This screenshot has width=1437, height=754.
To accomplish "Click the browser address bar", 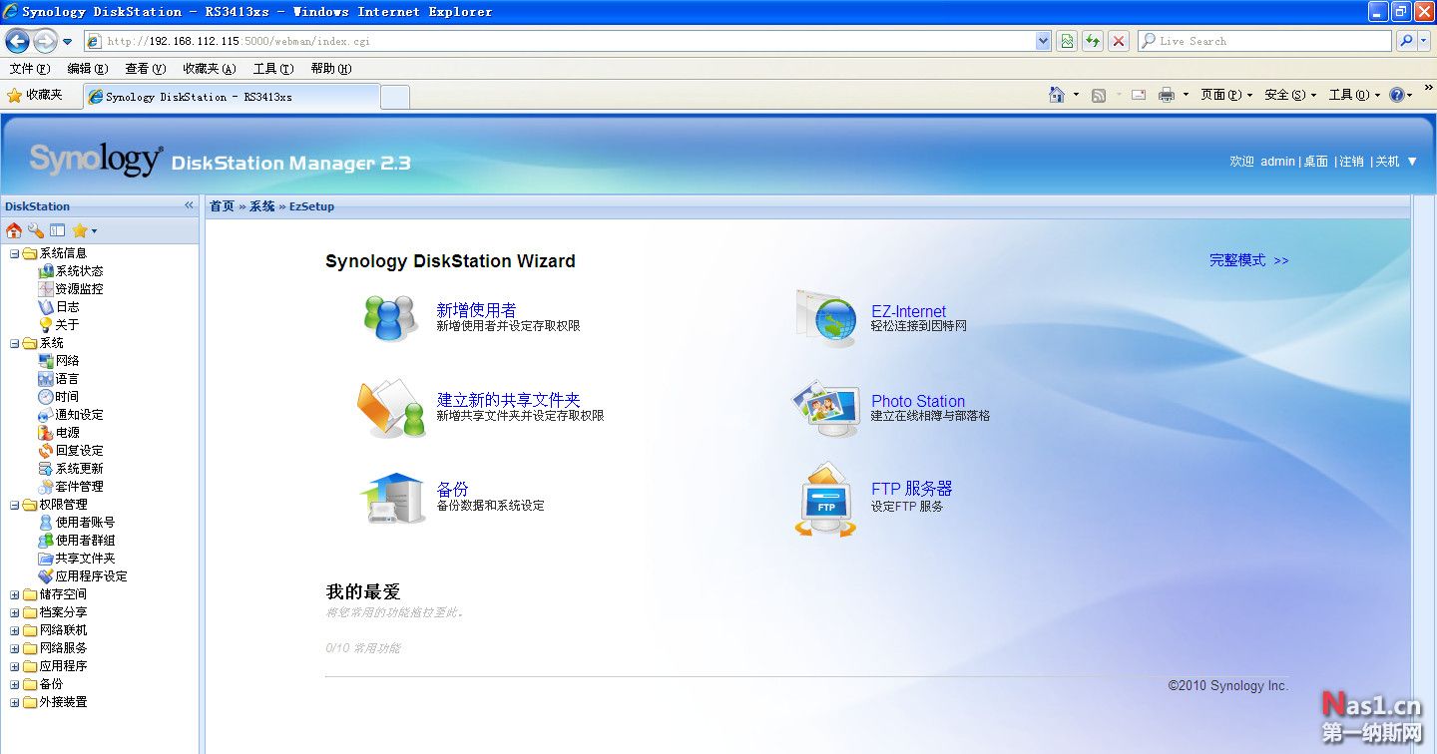I will coord(569,41).
